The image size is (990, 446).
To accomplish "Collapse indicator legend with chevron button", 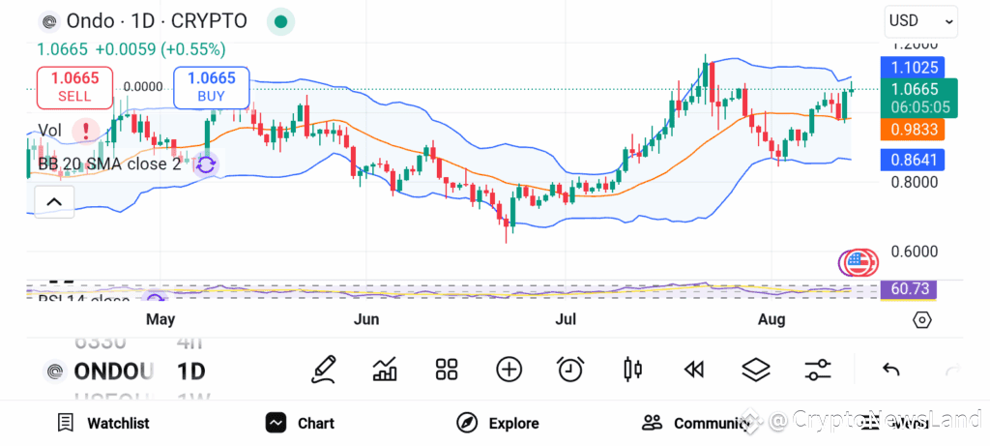I will [54, 202].
